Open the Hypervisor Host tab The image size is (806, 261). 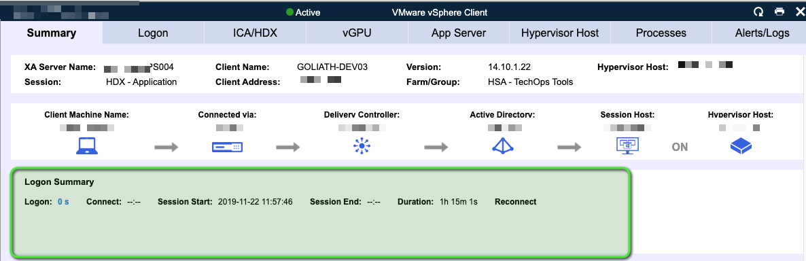(x=560, y=33)
